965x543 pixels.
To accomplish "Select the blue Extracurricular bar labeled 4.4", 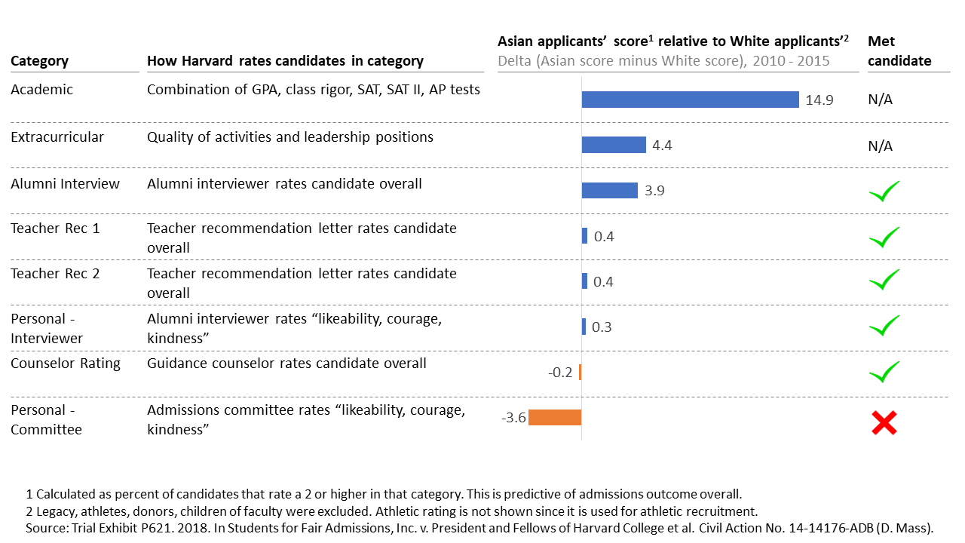I will tap(614, 145).
